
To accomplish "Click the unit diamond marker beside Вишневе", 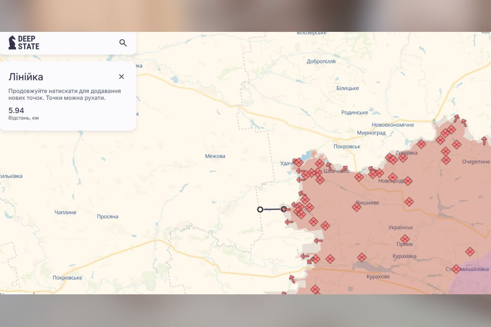I will coord(357,207).
